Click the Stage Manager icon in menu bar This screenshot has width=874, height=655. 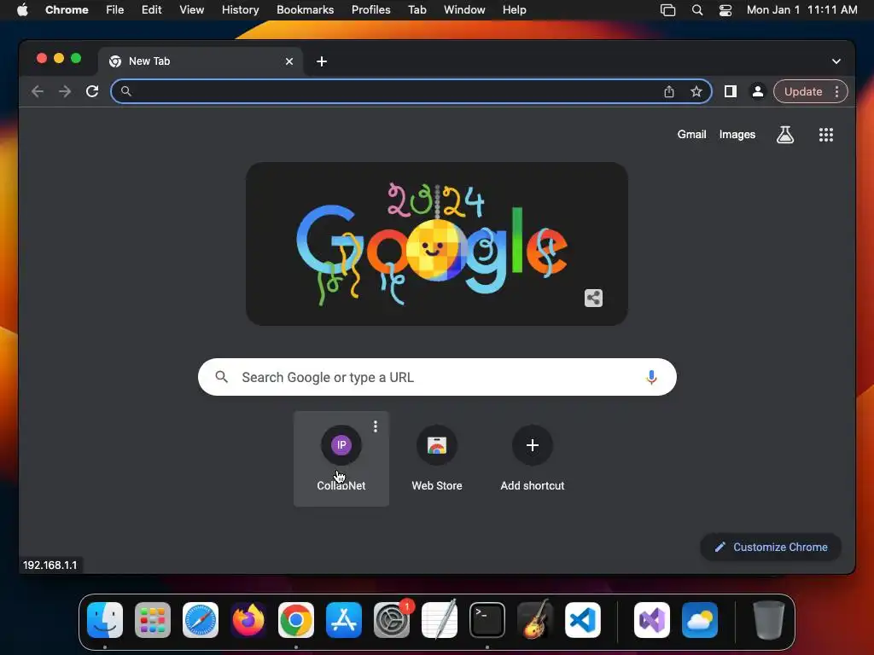pos(667,10)
